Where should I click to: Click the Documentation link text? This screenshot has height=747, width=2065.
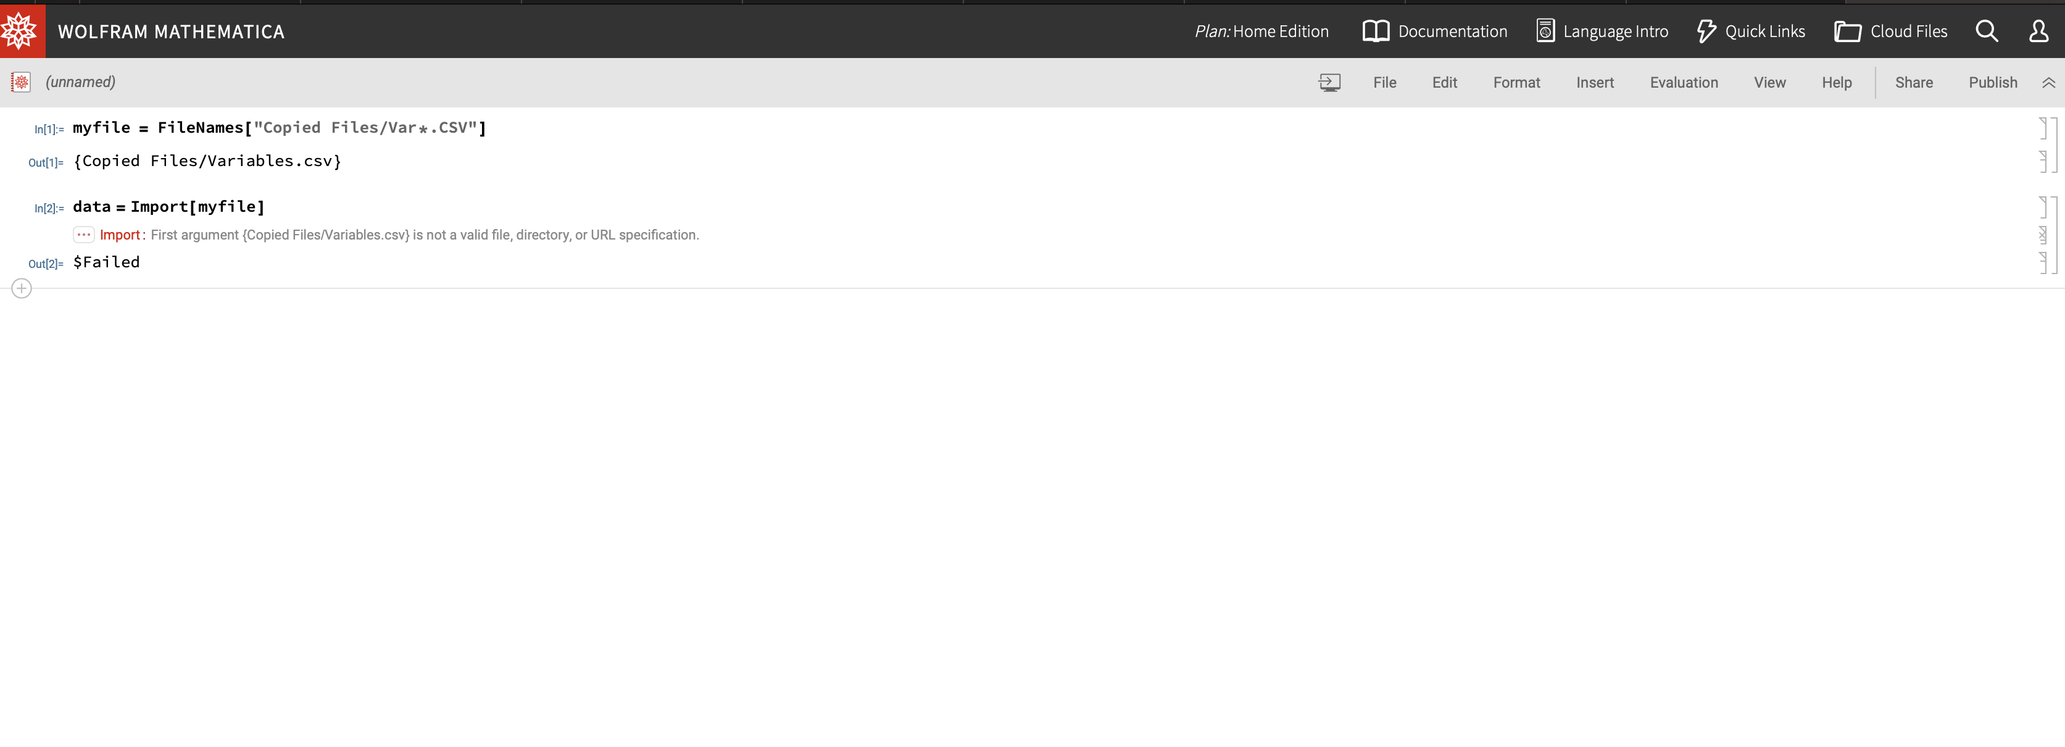pos(1453,31)
